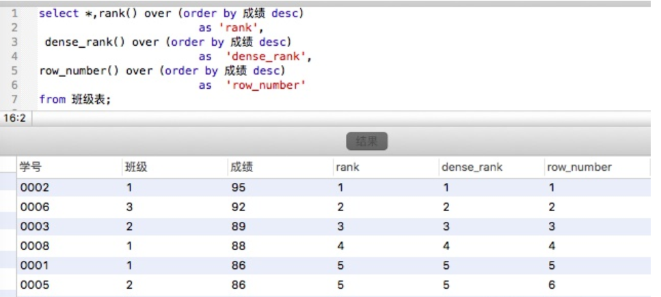Viewport: 661px width, 297px height.
Task: Click row_number value 6 in last row
Action: [552, 285]
